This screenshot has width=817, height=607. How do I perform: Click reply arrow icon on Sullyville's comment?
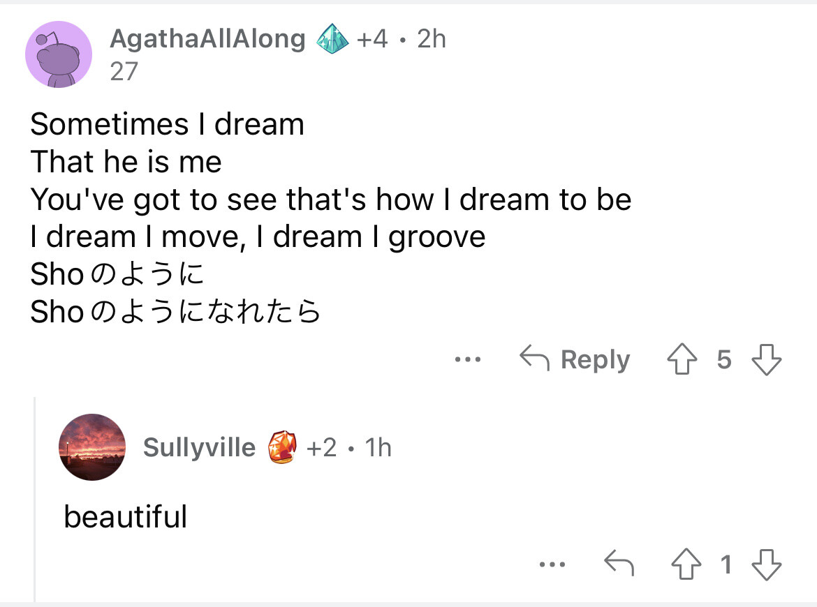618,564
